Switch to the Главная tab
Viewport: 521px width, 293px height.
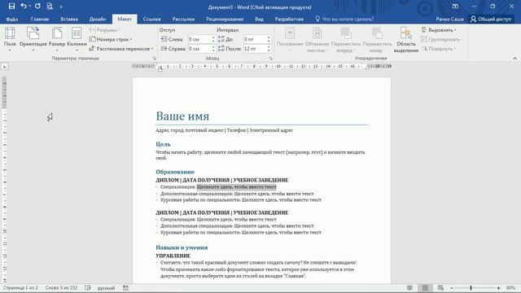coord(40,20)
